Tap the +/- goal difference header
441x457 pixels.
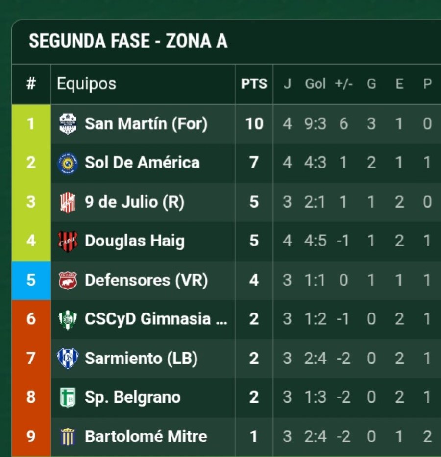click(343, 84)
